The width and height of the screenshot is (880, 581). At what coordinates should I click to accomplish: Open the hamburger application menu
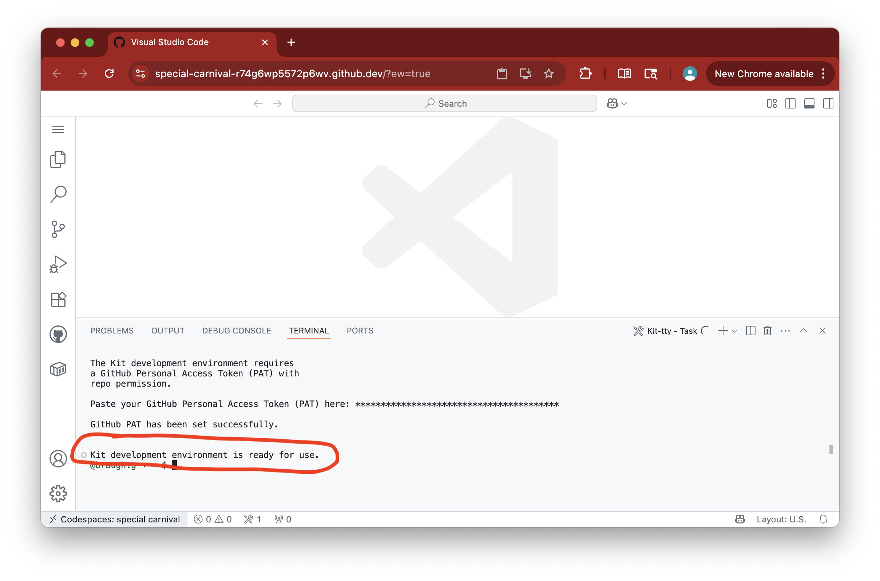pos(58,130)
